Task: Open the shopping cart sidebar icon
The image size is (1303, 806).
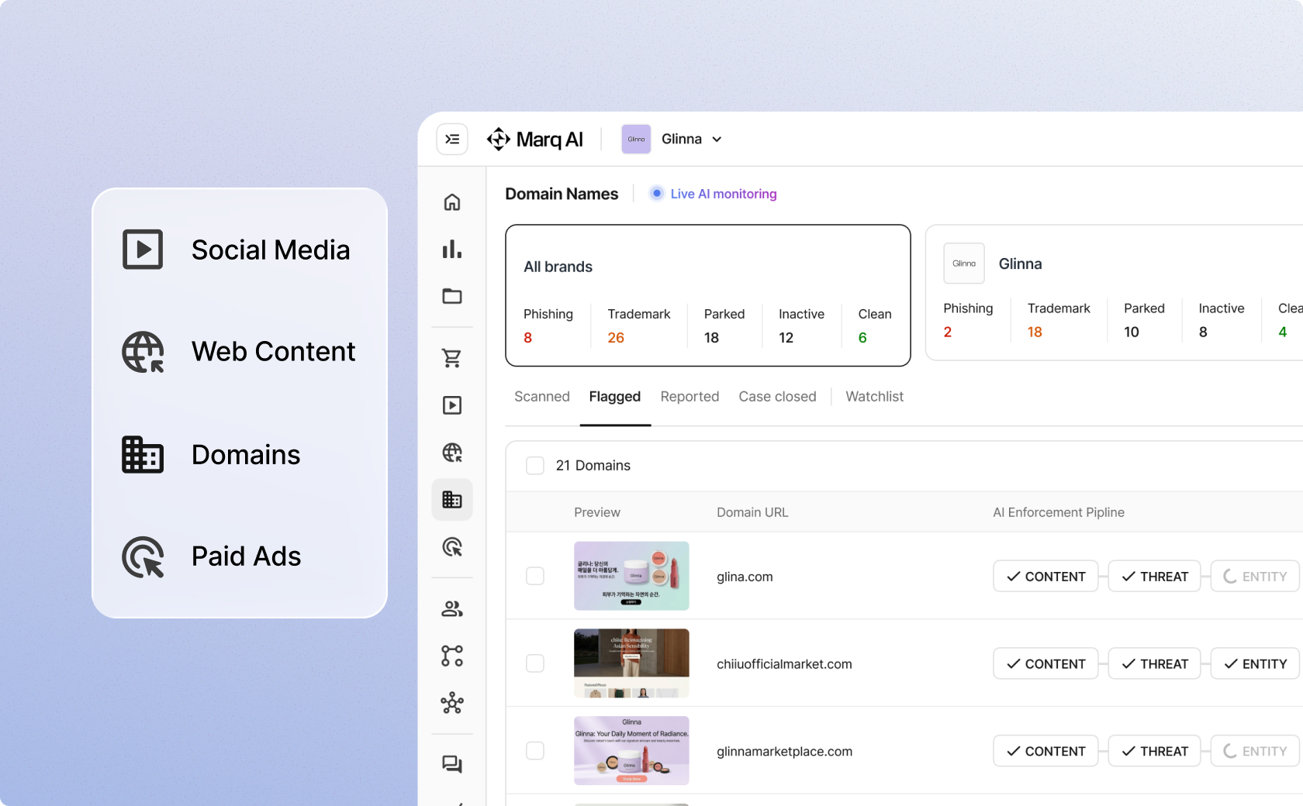Action: coord(452,358)
